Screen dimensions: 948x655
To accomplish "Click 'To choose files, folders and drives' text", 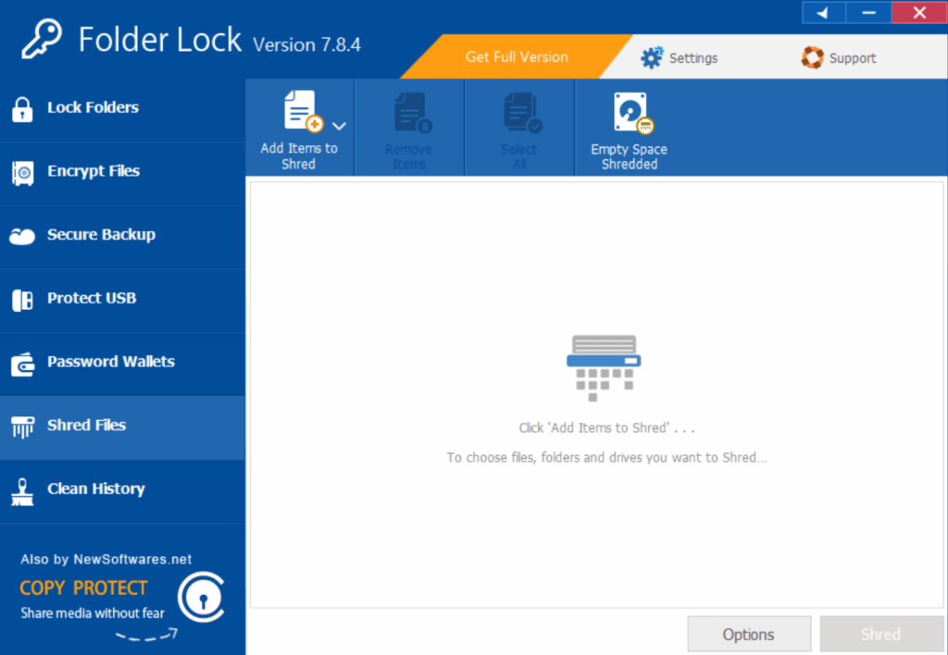I will coord(606,457).
